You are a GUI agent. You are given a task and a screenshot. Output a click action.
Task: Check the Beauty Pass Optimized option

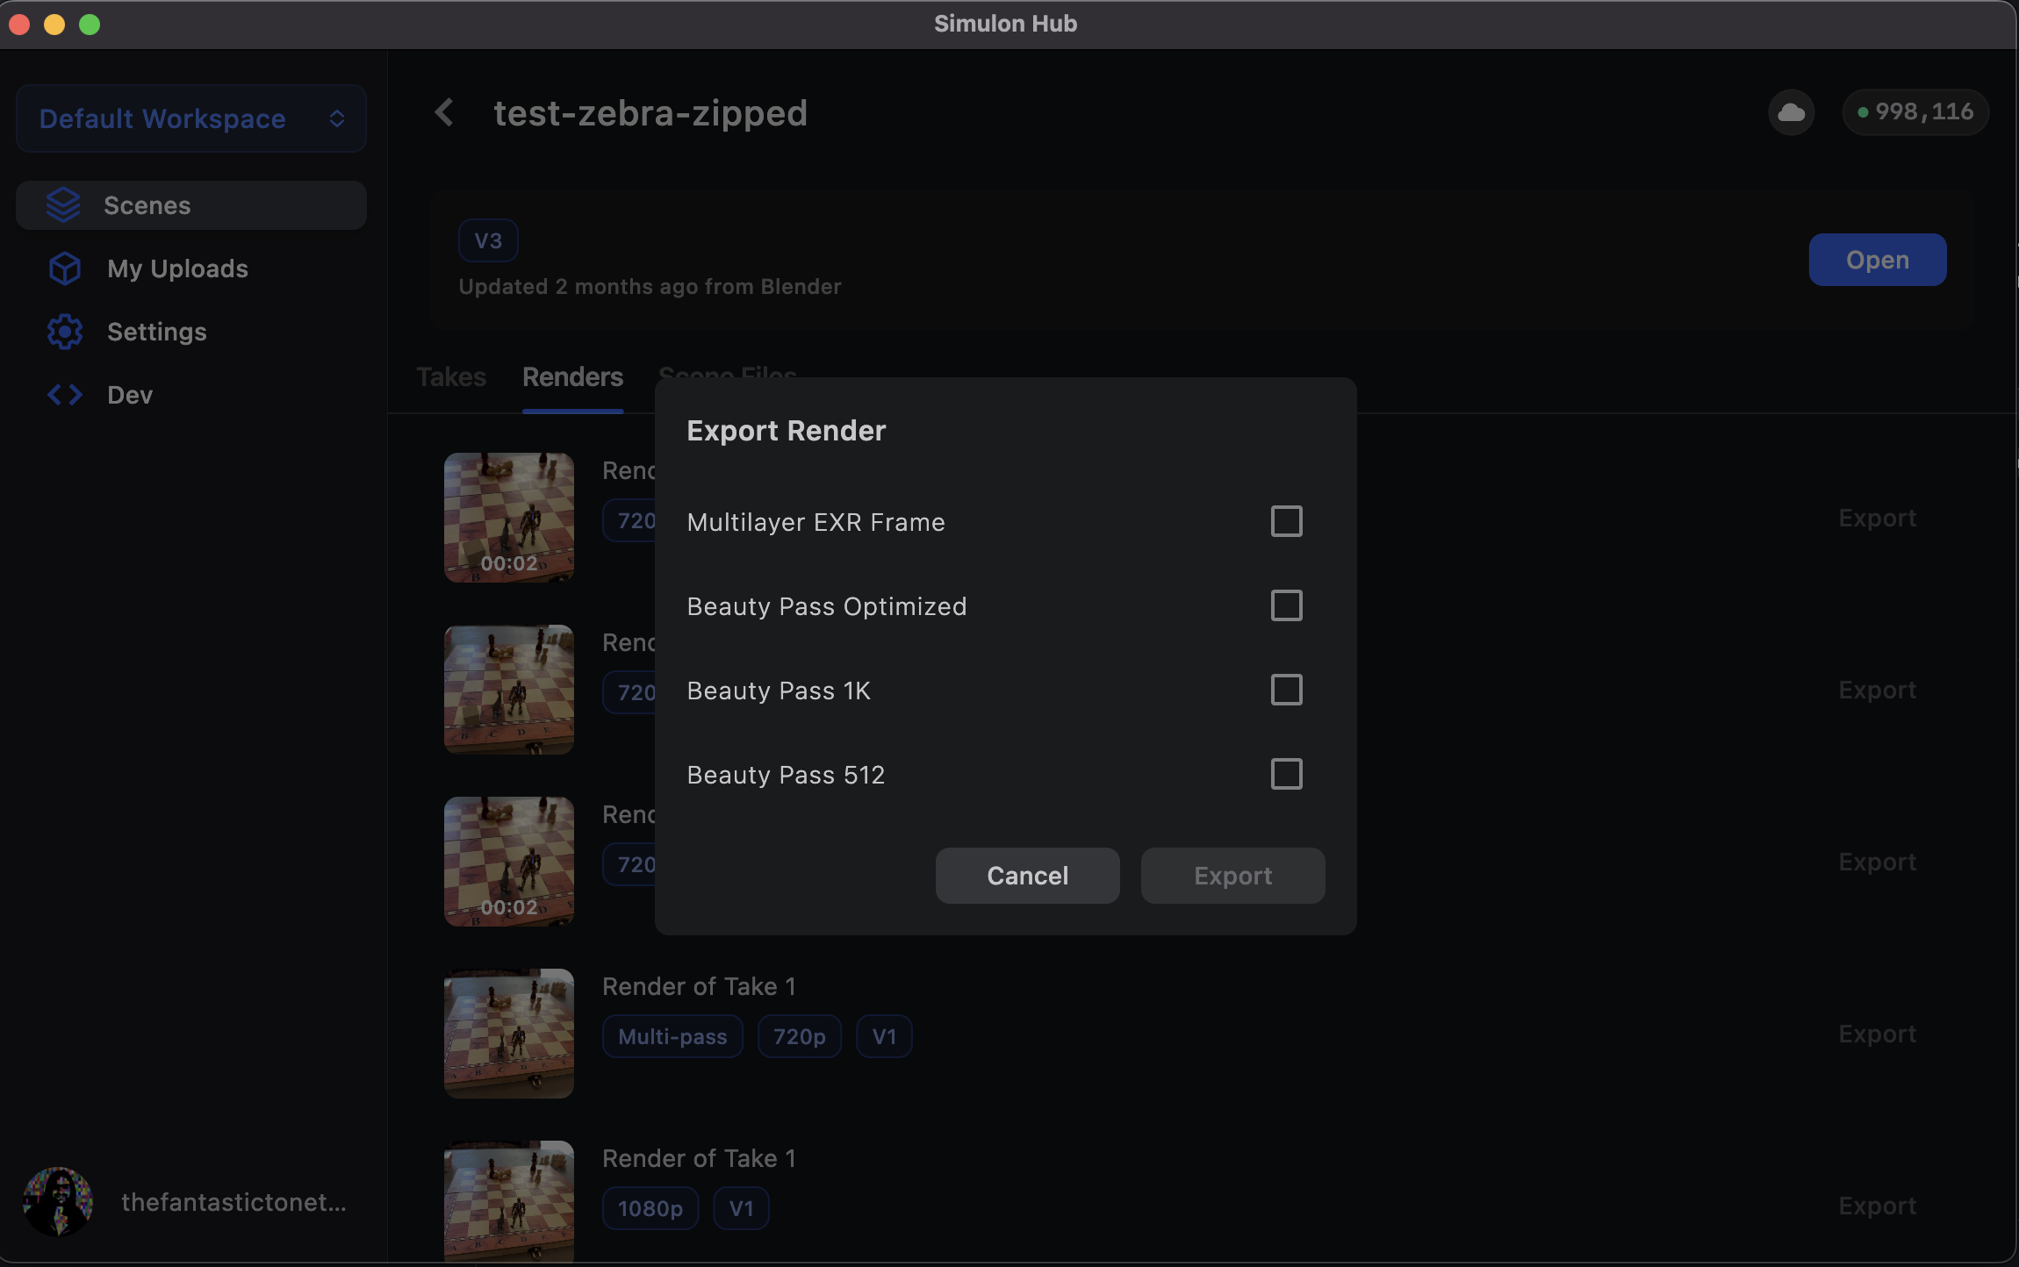coord(1286,605)
